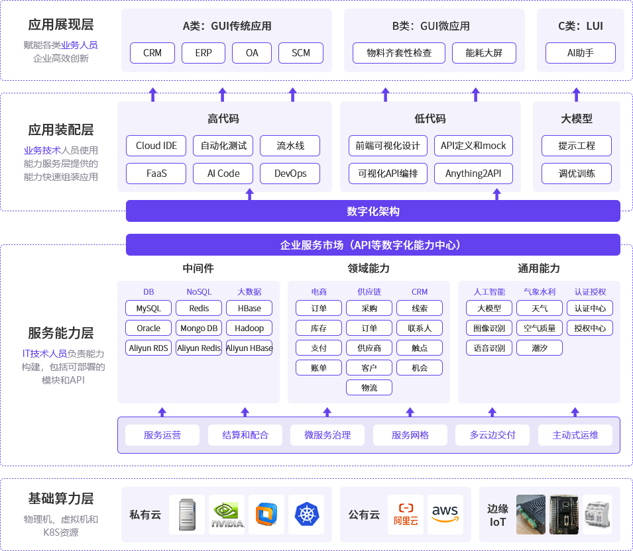Click the physical server icon in 私有云

187,515
